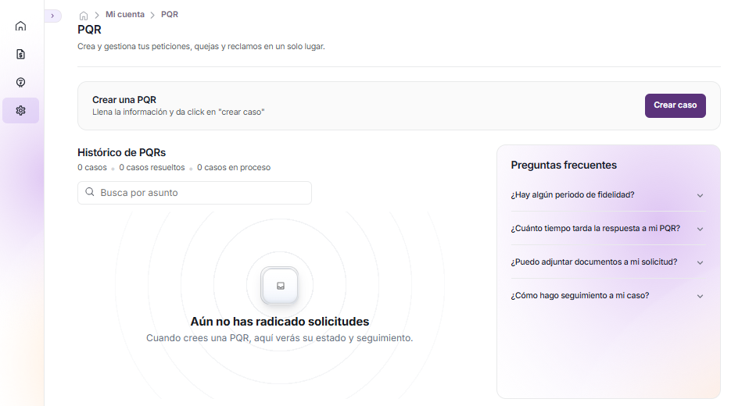Open Mi cuenta breadcrumb link

tap(124, 14)
